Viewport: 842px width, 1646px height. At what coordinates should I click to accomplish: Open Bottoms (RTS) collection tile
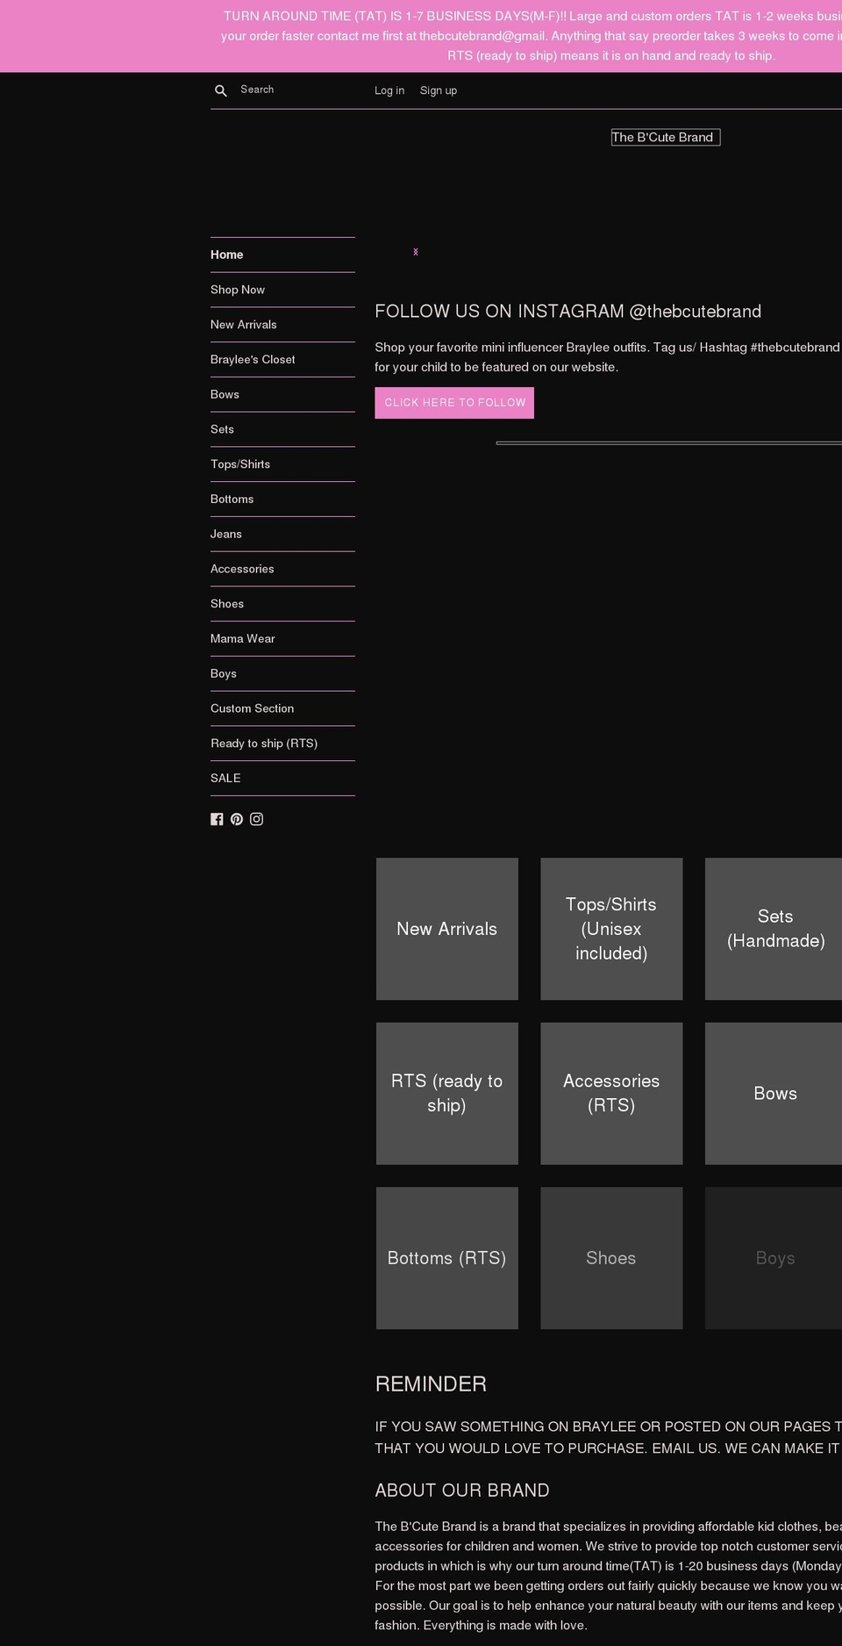tap(447, 1258)
